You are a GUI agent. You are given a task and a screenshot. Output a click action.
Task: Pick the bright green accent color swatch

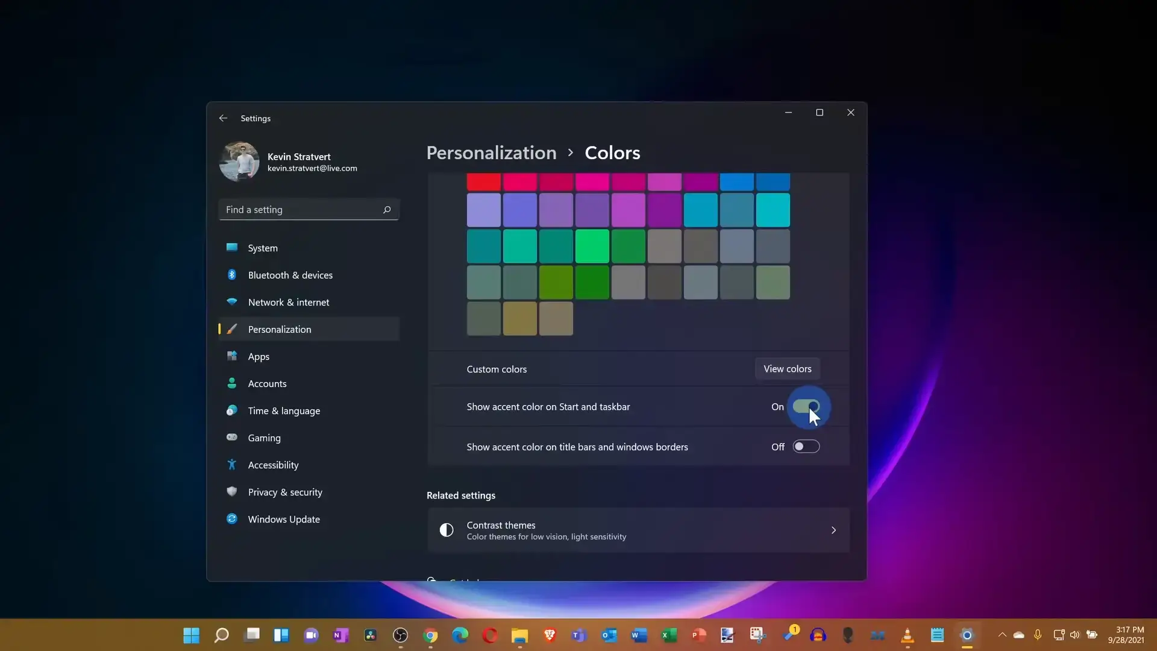pos(592,247)
